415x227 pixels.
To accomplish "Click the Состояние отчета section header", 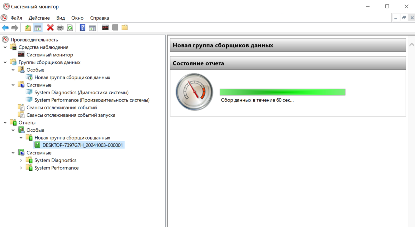I will [x=288, y=63].
